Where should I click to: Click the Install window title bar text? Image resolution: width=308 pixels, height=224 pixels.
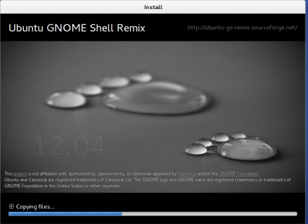(153, 7)
